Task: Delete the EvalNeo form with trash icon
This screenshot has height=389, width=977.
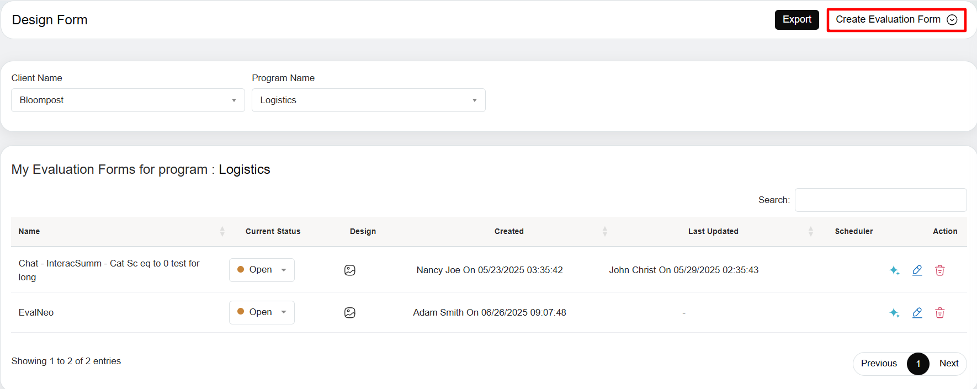Action: click(x=940, y=313)
